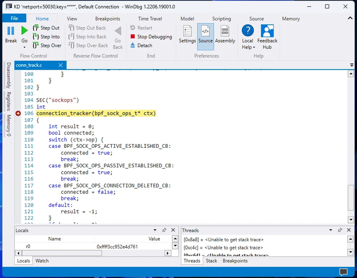Switch to the Locals bottom tab

point(23,261)
